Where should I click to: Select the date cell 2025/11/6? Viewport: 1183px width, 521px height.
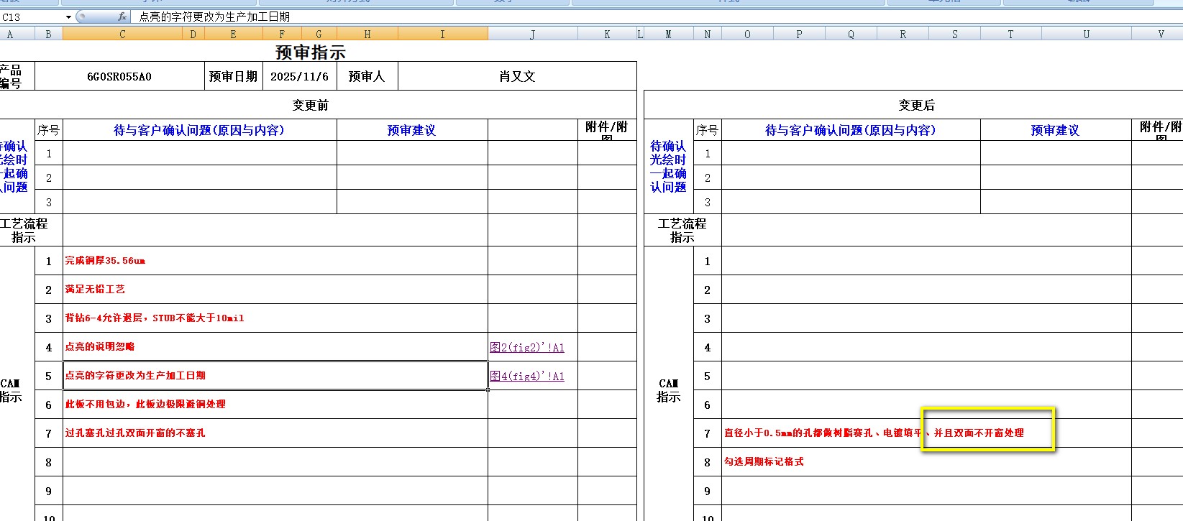[x=299, y=76]
